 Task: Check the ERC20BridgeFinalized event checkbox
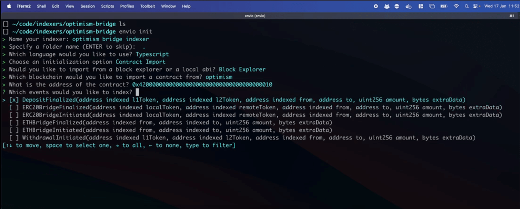14,107
